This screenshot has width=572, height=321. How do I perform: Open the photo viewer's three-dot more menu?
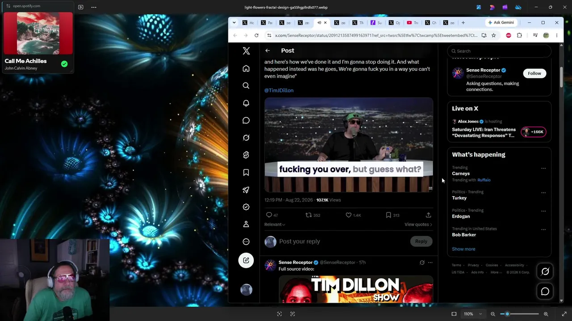pyautogui.click(x=94, y=7)
